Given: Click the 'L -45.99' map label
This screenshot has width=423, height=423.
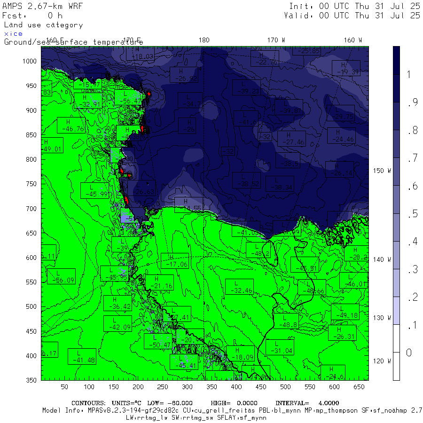Looking at the screenshot, I should (94, 190).
